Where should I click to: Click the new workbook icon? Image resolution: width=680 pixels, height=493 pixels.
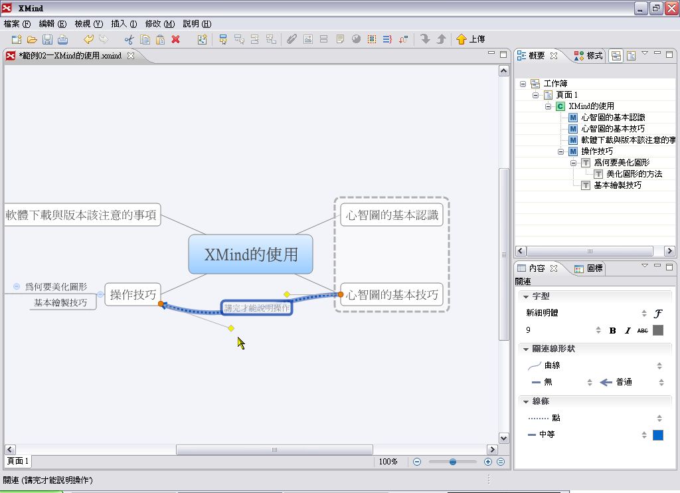point(17,39)
